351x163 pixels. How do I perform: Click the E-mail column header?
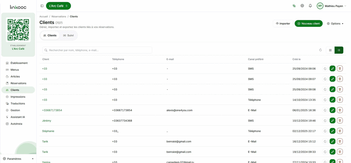pos(170,59)
